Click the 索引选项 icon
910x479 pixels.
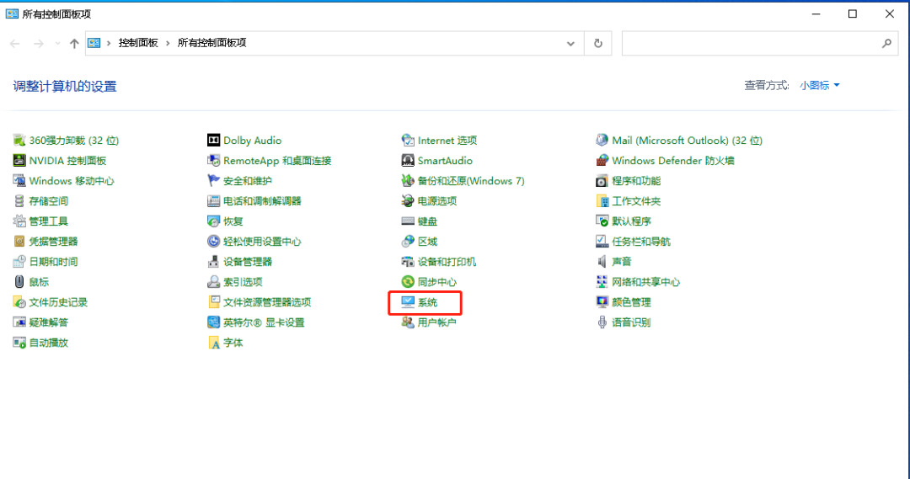(x=213, y=282)
